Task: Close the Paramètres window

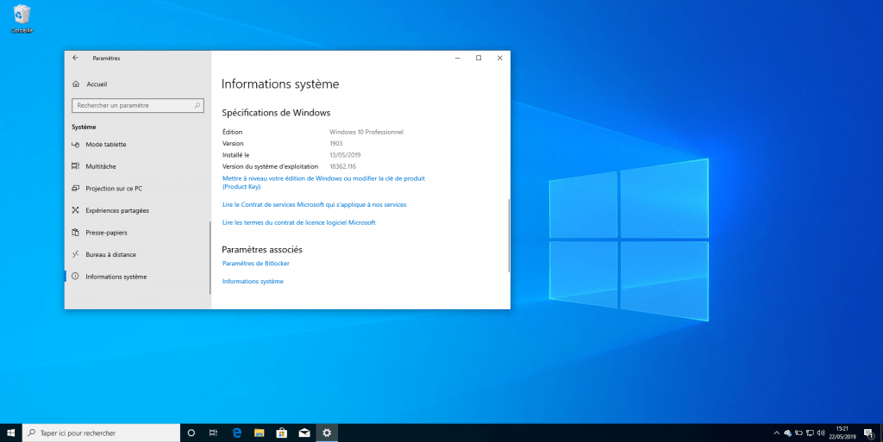Action: tap(499, 58)
